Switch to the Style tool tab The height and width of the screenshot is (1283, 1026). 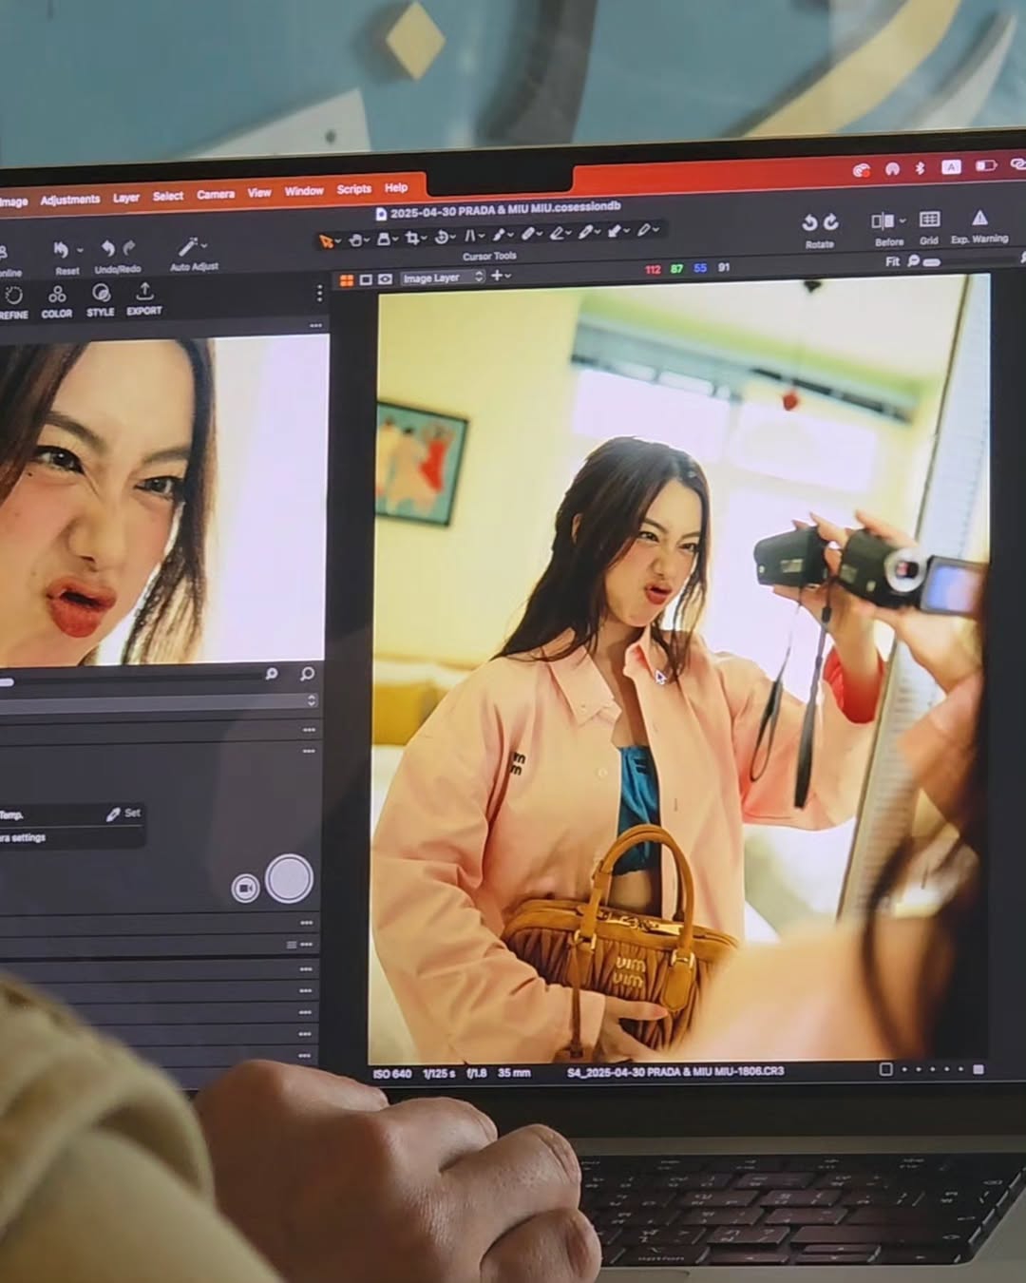click(101, 298)
